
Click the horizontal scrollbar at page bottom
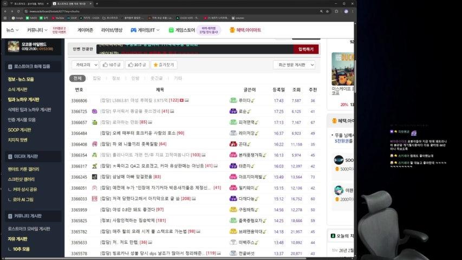[155, 258]
